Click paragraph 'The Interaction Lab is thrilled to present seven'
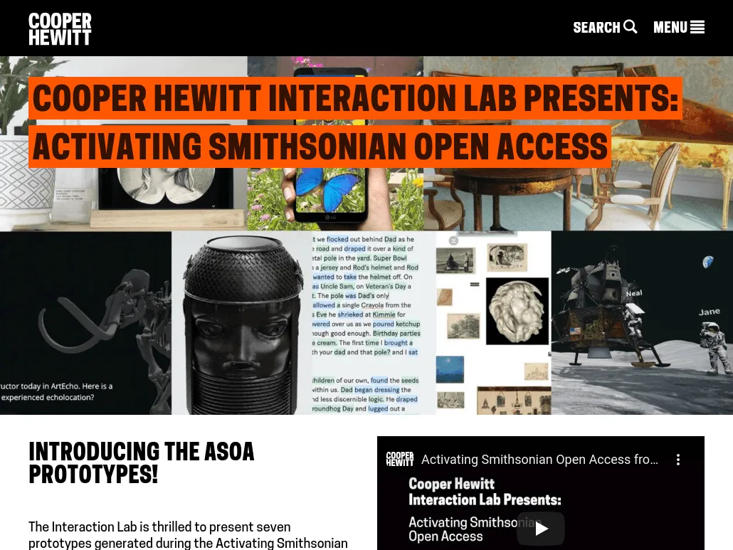The image size is (733, 550). click(x=159, y=527)
